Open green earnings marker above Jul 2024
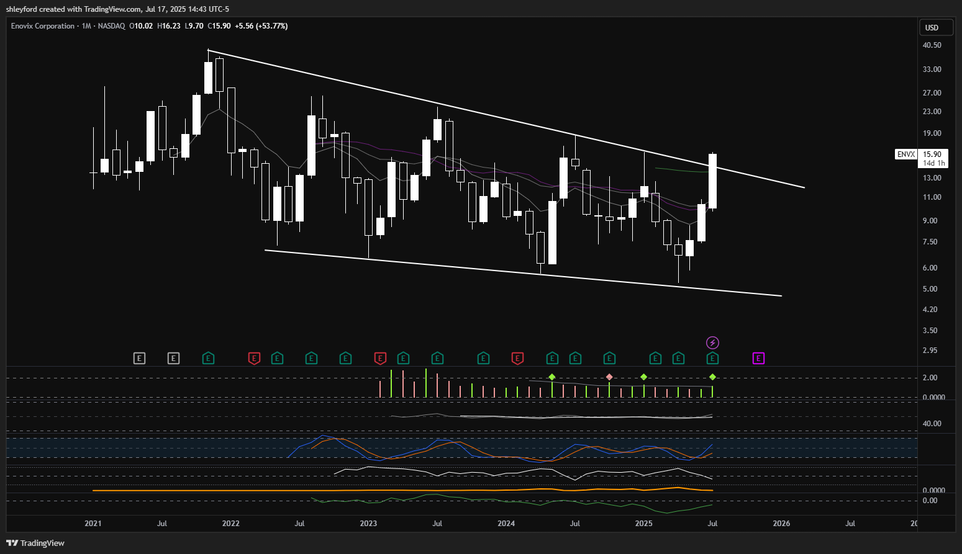The height and width of the screenshot is (554, 962). coord(575,358)
